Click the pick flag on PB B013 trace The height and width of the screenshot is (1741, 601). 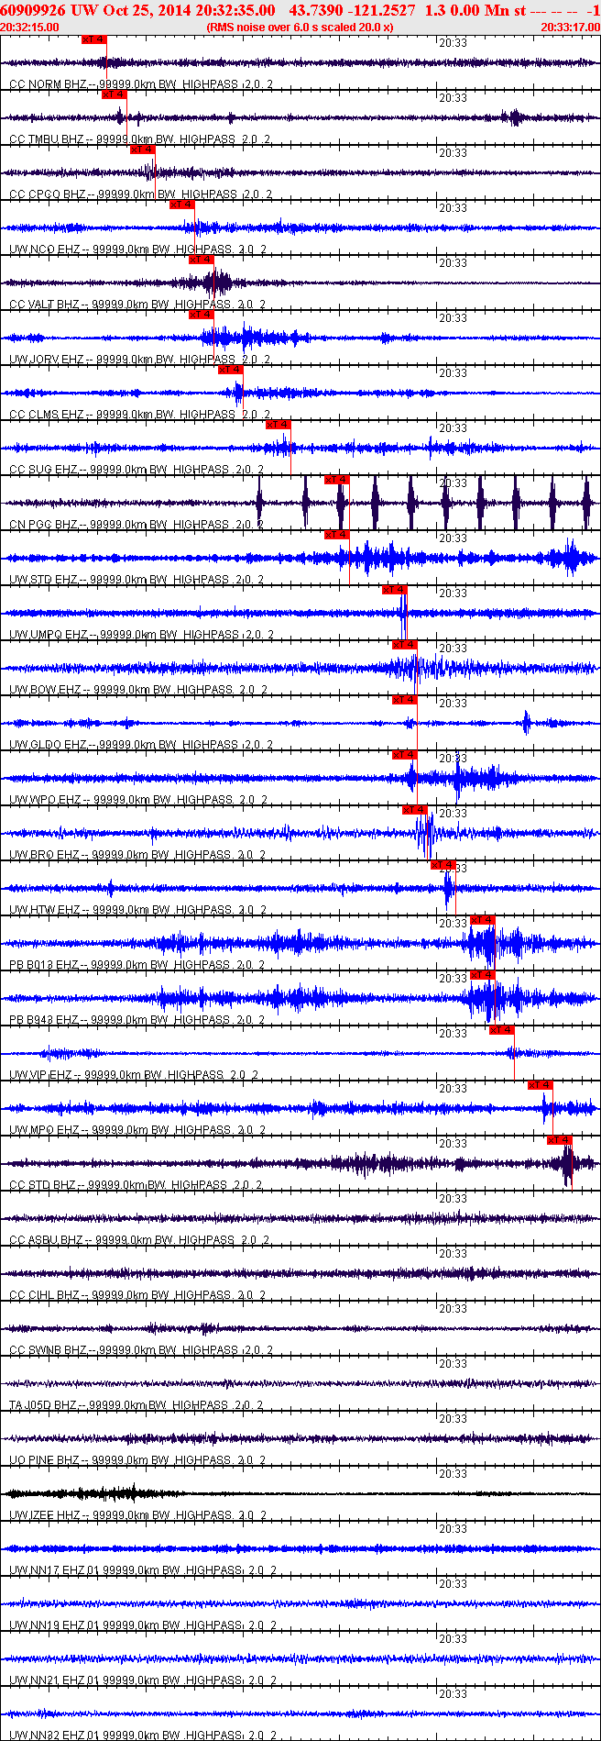tap(483, 920)
